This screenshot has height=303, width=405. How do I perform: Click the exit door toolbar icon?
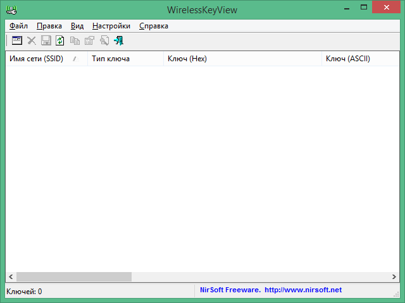pyautogui.click(x=118, y=40)
